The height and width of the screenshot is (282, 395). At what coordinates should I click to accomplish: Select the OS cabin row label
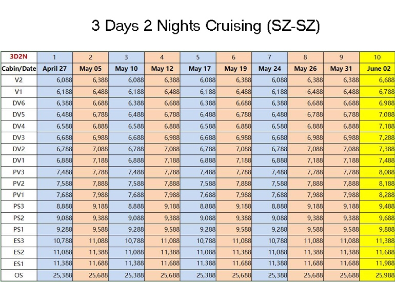(18, 275)
